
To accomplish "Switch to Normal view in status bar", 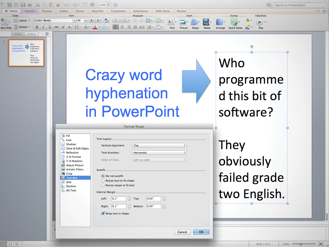I will point(4,244).
